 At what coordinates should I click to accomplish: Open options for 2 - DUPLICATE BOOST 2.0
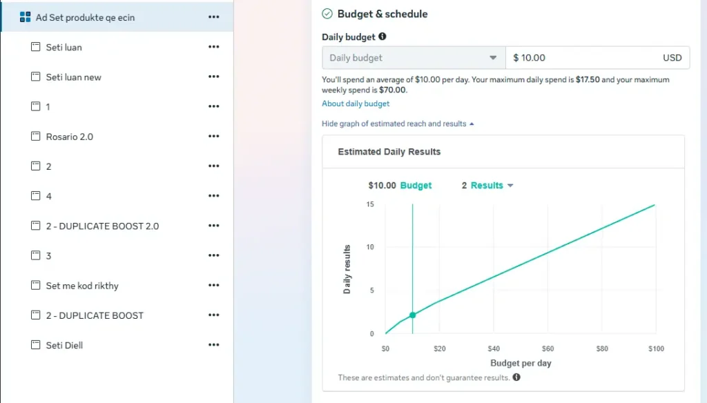tap(213, 226)
